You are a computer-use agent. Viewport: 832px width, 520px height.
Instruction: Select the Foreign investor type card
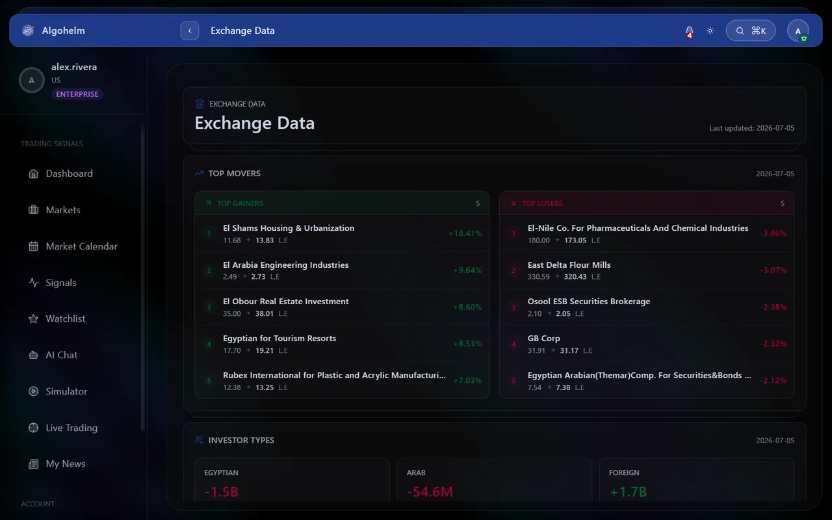pyautogui.click(x=696, y=480)
